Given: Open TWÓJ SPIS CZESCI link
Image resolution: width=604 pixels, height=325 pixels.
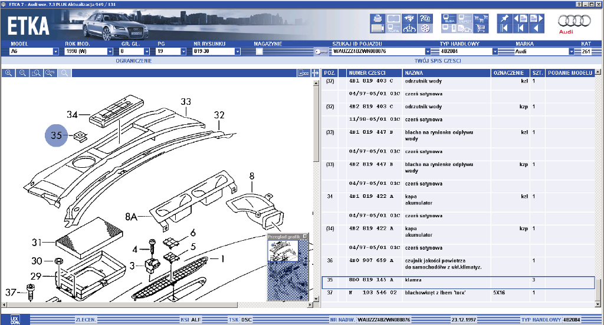Looking at the screenshot, I should 438,61.
